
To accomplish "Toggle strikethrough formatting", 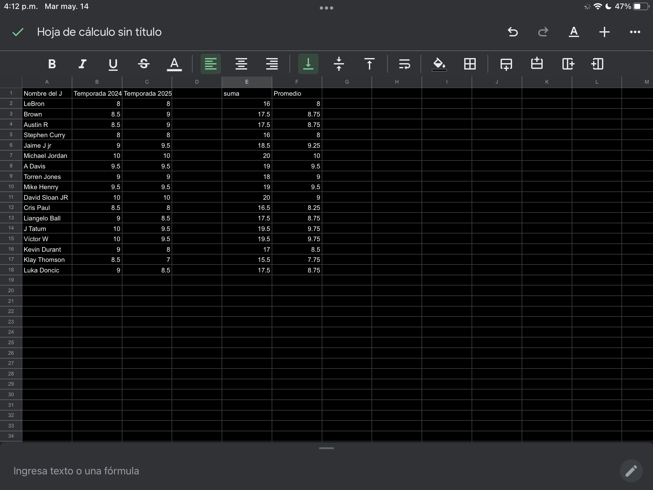I will pos(144,64).
